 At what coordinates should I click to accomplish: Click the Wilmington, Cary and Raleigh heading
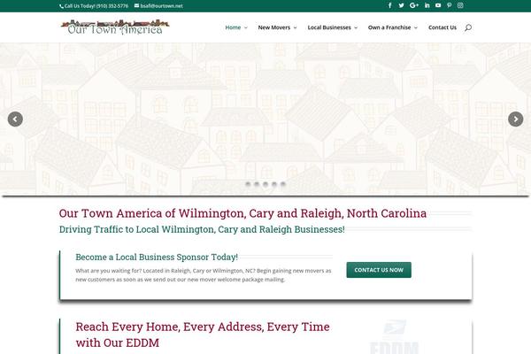click(242, 213)
